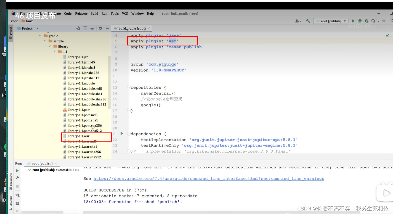The image size is (393, 214).
Task: Collapse the 1.1 folder
Action: 55,52
